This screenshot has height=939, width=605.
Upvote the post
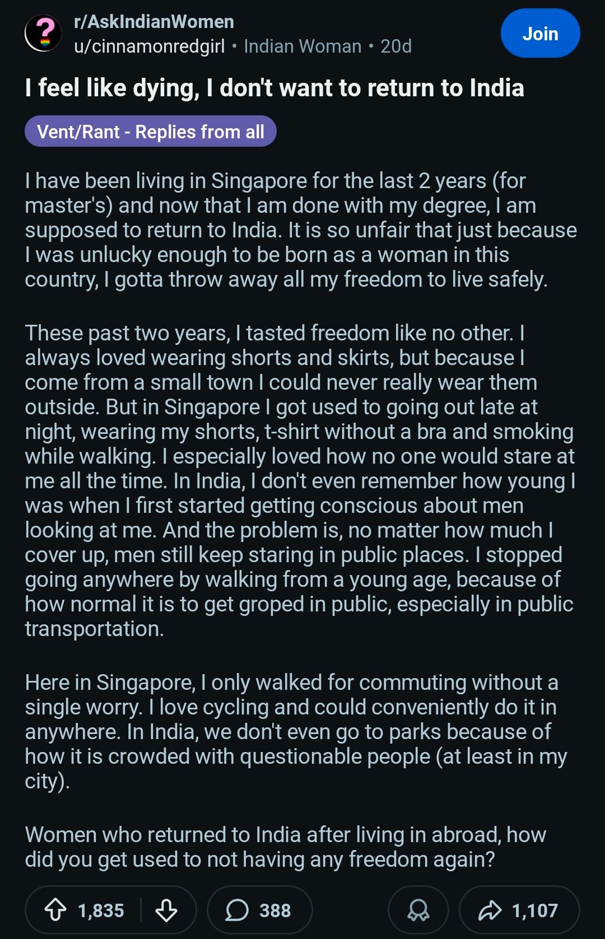(x=55, y=910)
